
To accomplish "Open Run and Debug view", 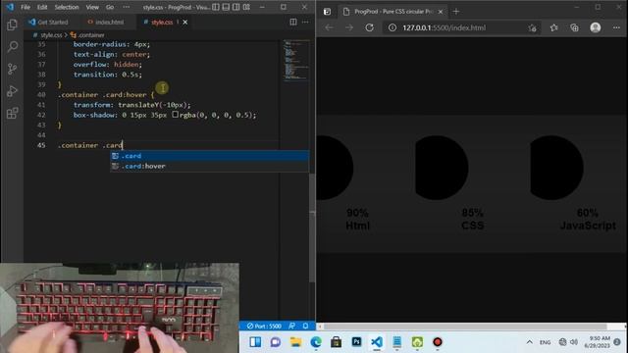I will (x=12, y=91).
